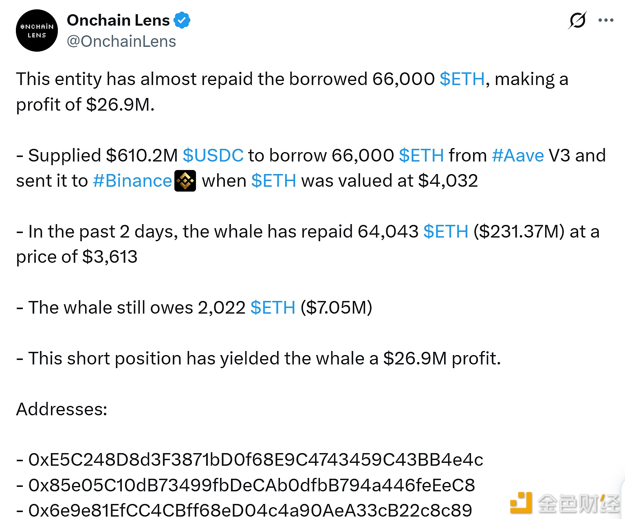
Task: Click the Onchain Lens display name
Action: pos(118,20)
